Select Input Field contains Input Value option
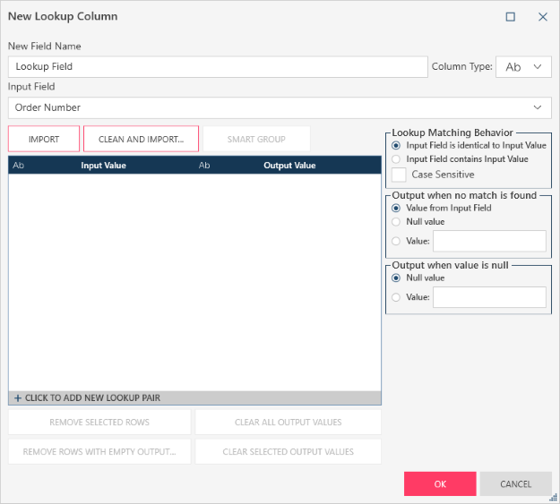 pos(396,158)
